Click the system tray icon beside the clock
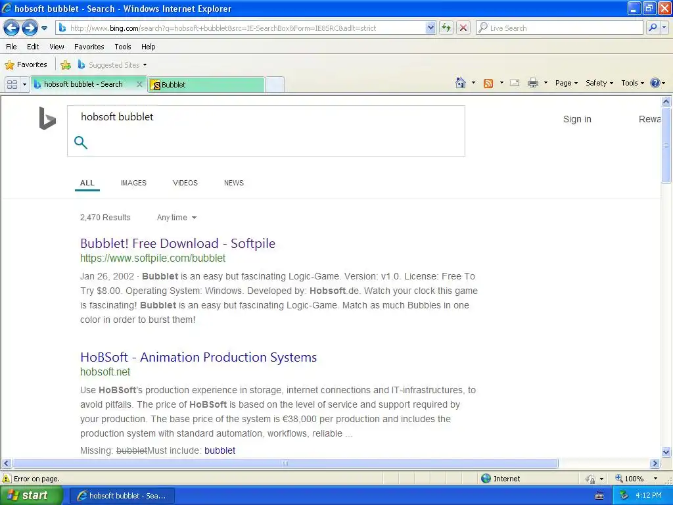Image resolution: width=673 pixels, height=505 pixels. (624, 496)
